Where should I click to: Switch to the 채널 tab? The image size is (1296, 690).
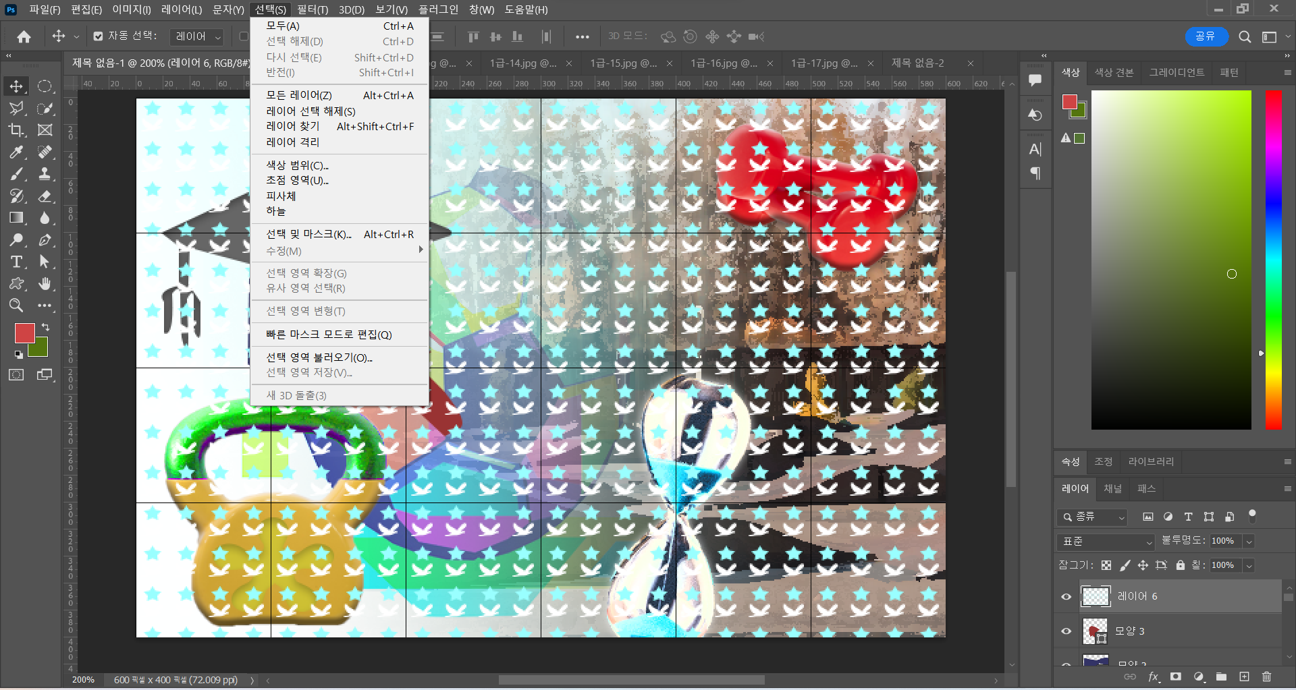click(1112, 488)
